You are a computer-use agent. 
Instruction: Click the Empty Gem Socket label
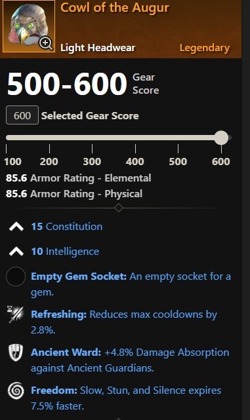79,276
